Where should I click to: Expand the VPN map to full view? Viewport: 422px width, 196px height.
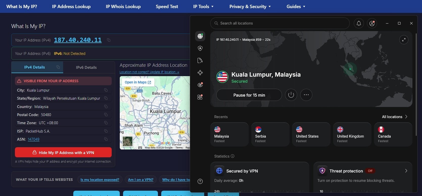[404, 40]
